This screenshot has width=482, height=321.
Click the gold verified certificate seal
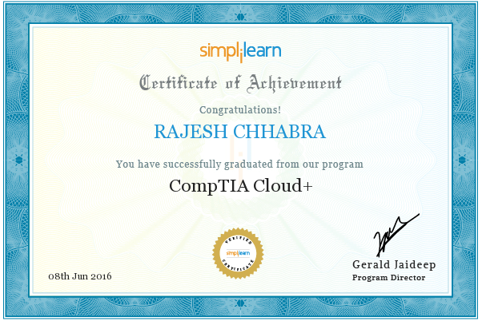[x=239, y=254]
